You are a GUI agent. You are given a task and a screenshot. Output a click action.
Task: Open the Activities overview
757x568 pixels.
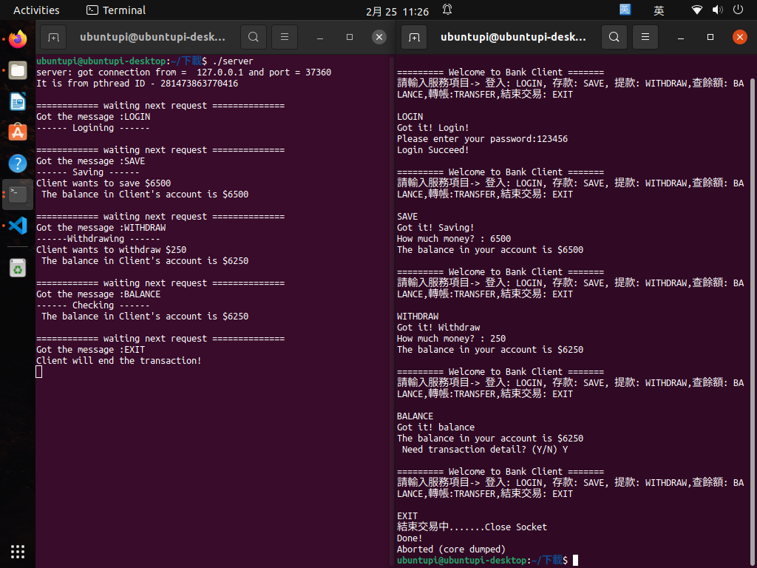pos(36,10)
